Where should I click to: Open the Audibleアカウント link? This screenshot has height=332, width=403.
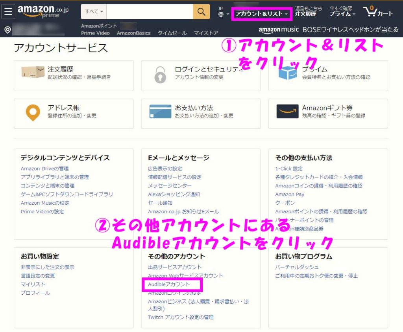point(169,284)
